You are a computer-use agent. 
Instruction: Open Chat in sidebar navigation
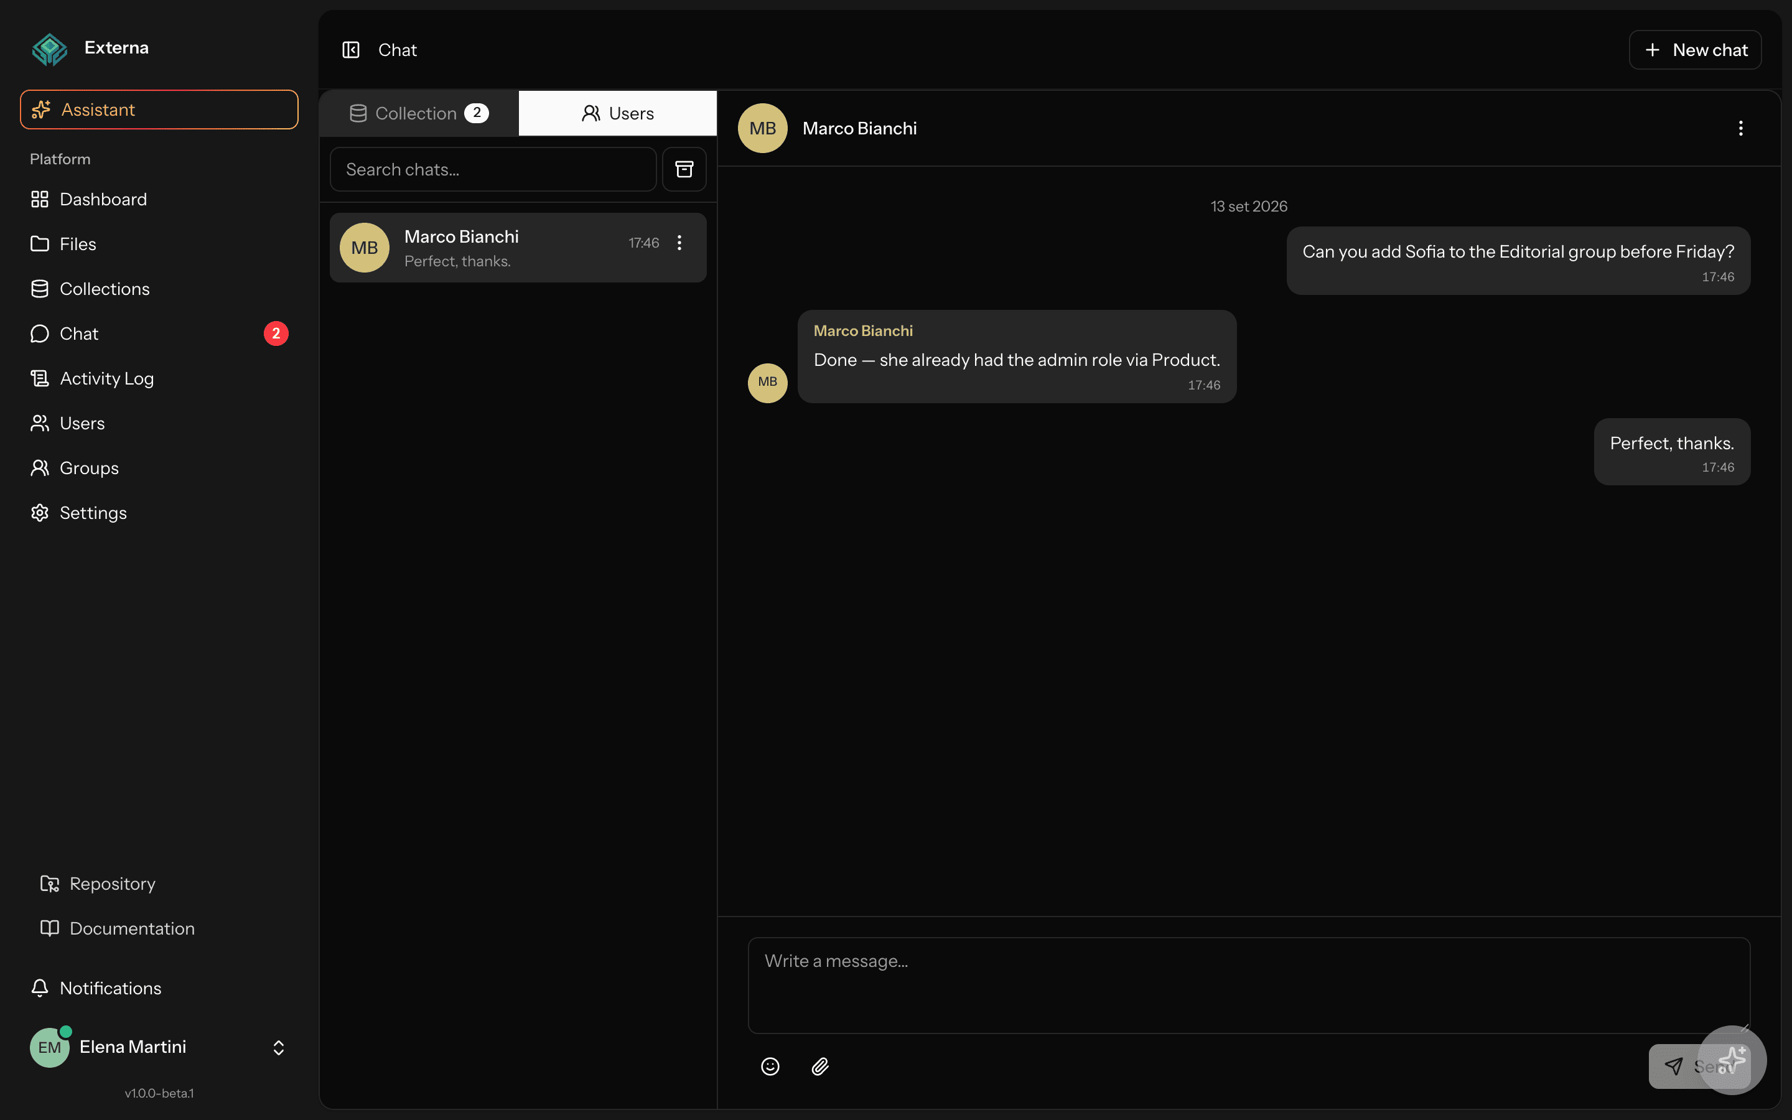[159, 334]
